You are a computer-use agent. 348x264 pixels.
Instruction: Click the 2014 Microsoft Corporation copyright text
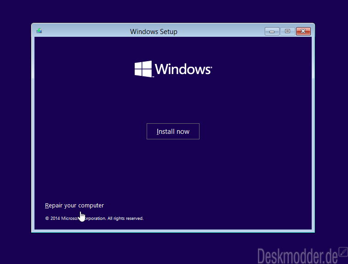tap(94, 218)
